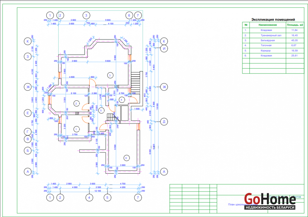Select the 'Топочная' row in the table
The height and width of the screenshot is (217, 308).
[266, 45]
